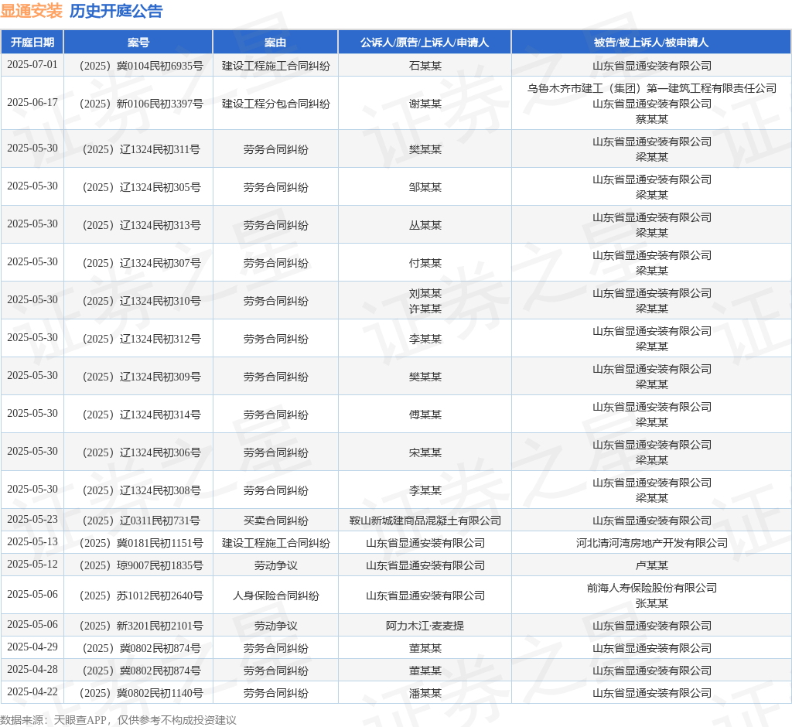Viewport: 792px width, 727px height.
Task: Click plaintiff 傅某某
Action: (425, 415)
